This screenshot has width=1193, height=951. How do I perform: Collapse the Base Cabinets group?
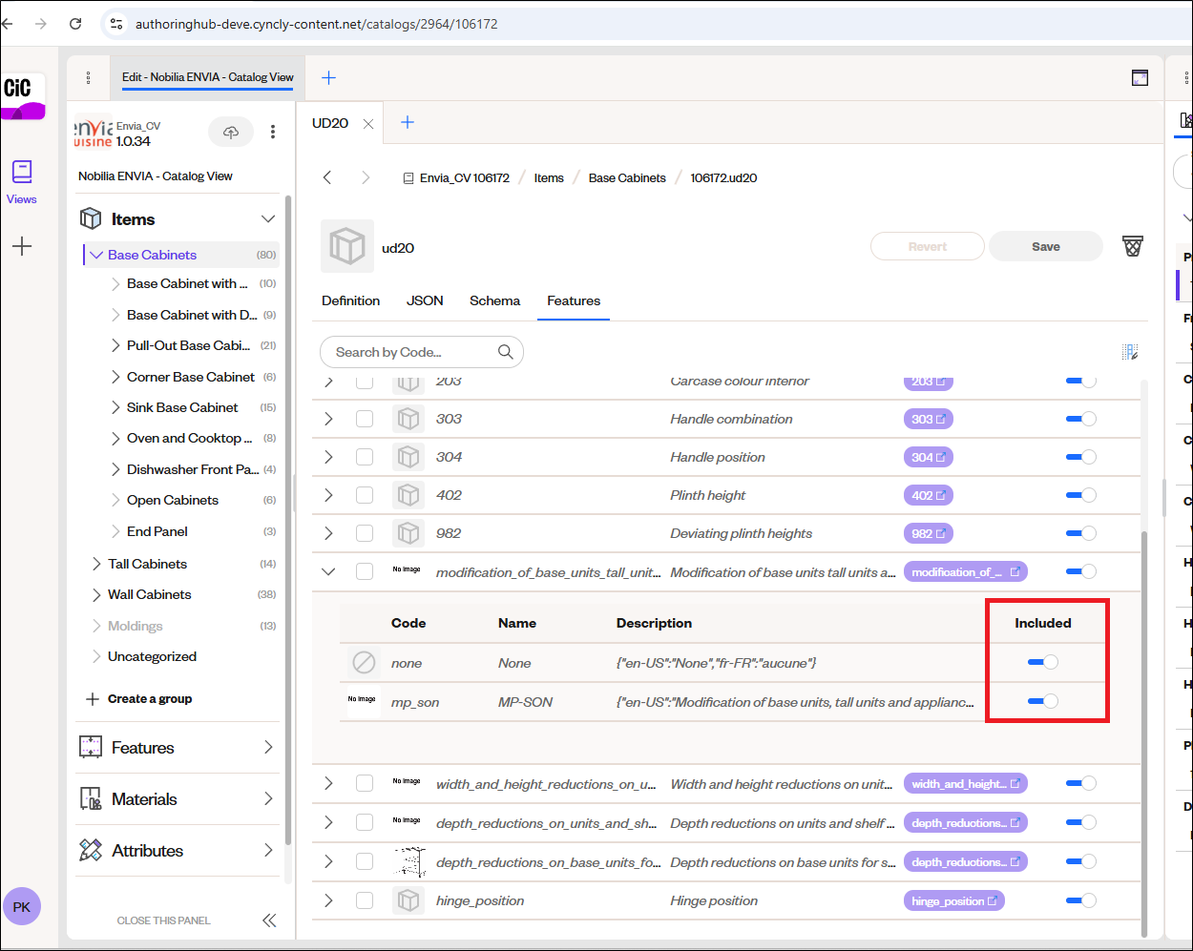[x=96, y=255]
